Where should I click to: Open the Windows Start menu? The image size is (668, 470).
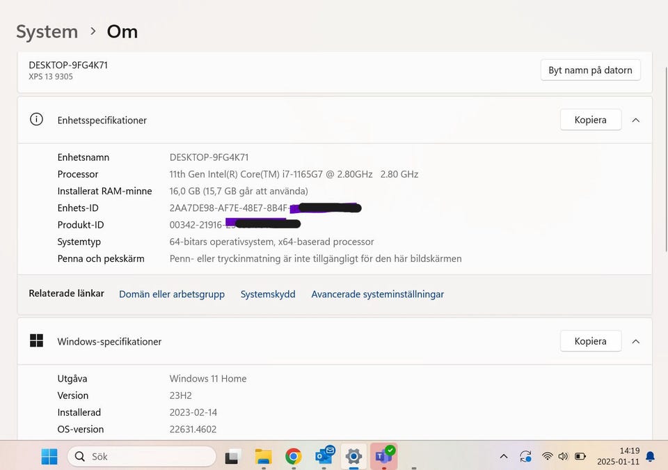tap(49, 456)
